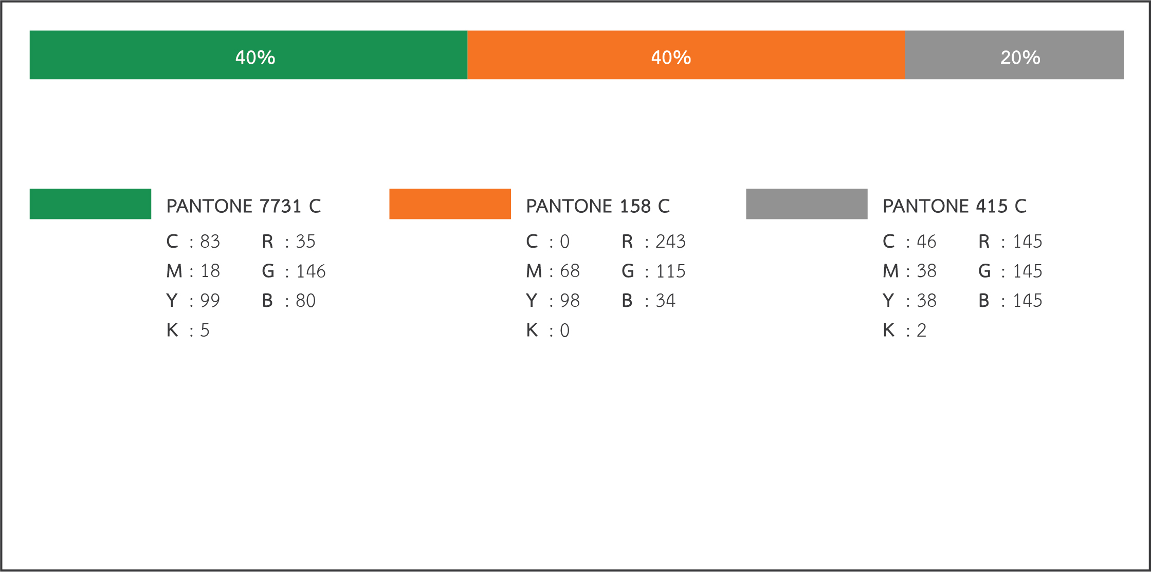
Task: Select the green PANTONE 7731 C swatch
Action: coord(90,204)
